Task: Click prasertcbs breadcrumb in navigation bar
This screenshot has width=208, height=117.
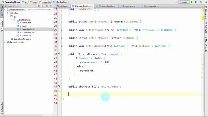Action: [45, 2]
